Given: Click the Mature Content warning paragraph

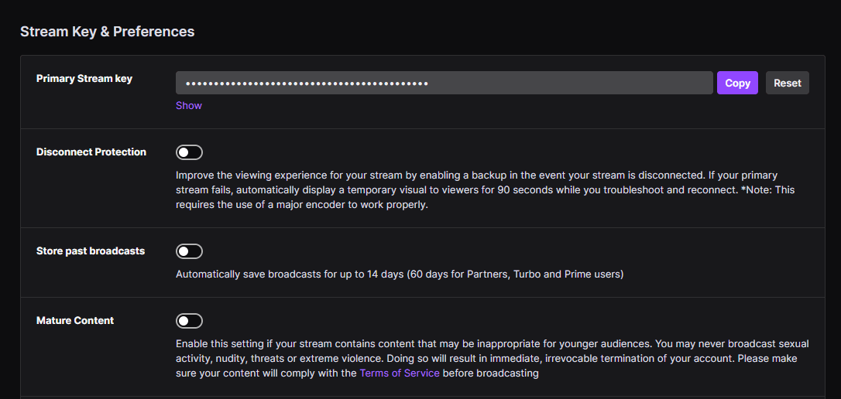Looking at the screenshot, I should pos(493,358).
